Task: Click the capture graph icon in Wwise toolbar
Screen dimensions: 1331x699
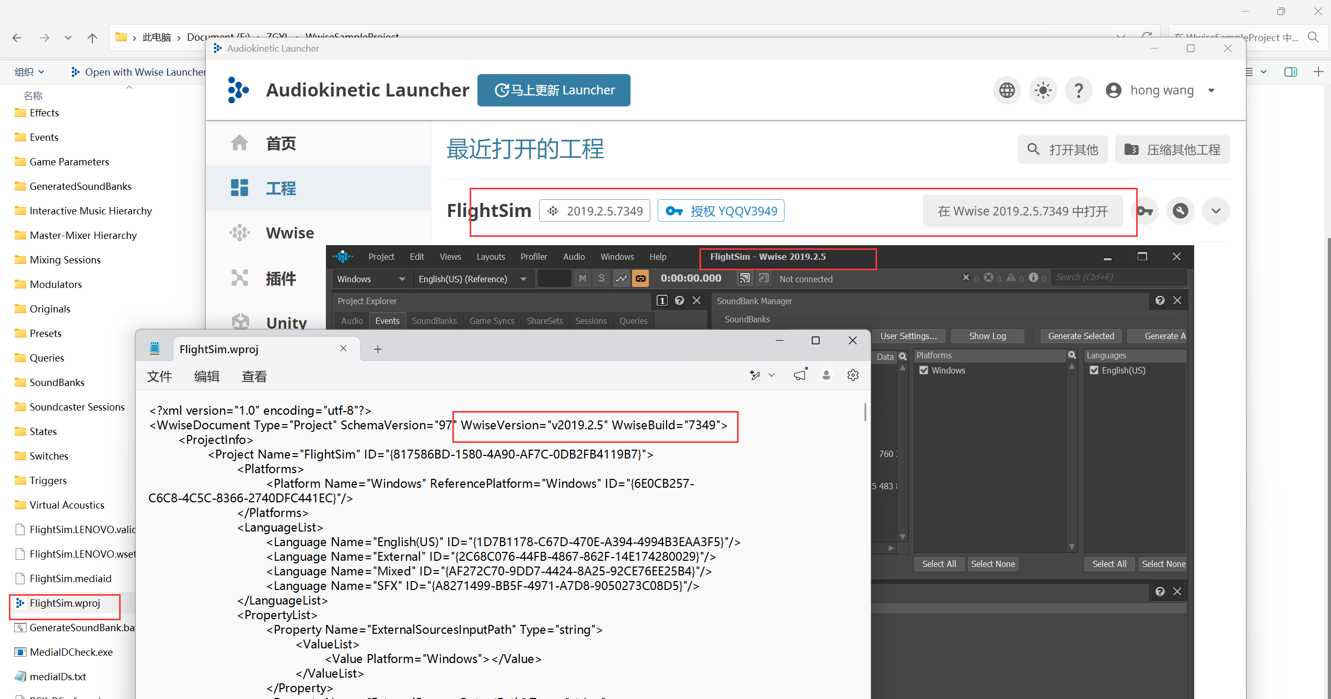Action: coord(621,279)
